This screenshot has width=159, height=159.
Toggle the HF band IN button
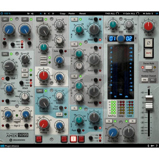point(74,19)
